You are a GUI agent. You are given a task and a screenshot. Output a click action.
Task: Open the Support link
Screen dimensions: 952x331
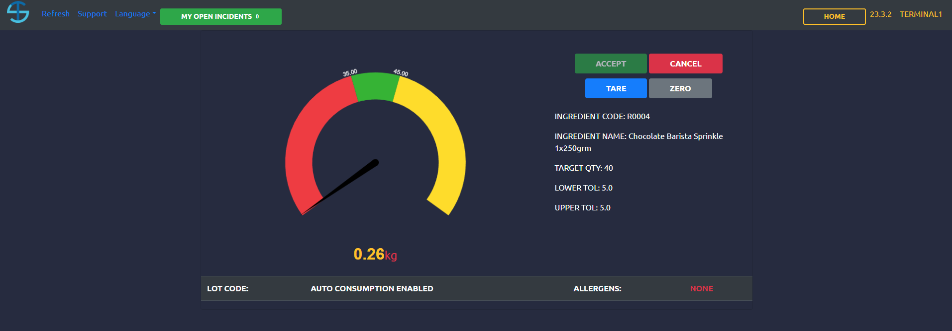coord(92,14)
